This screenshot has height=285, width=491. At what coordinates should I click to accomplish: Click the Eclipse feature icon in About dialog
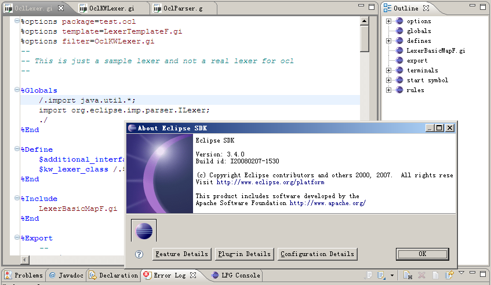pyautogui.click(x=144, y=231)
